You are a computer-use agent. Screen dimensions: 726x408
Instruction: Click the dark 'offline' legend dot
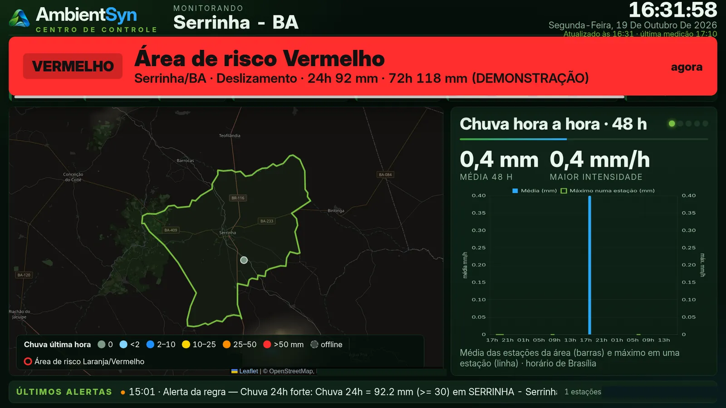pyautogui.click(x=314, y=345)
